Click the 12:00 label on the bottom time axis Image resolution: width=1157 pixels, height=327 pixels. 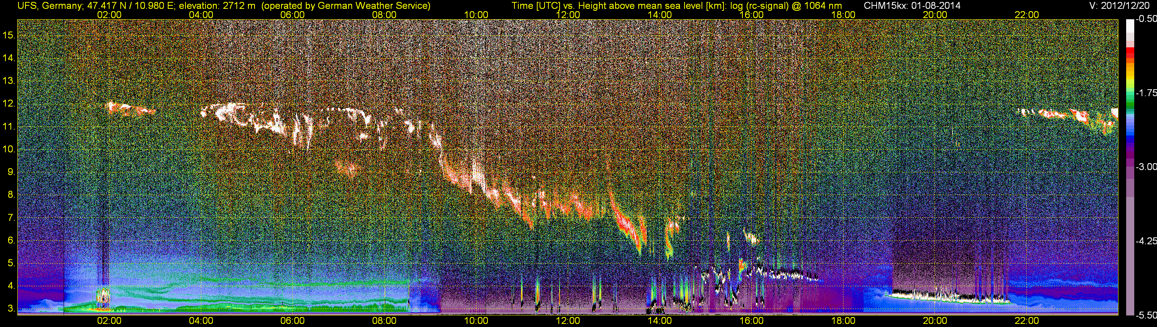tap(568, 321)
